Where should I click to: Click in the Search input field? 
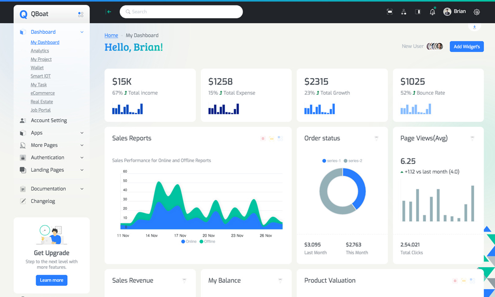(x=183, y=12)
